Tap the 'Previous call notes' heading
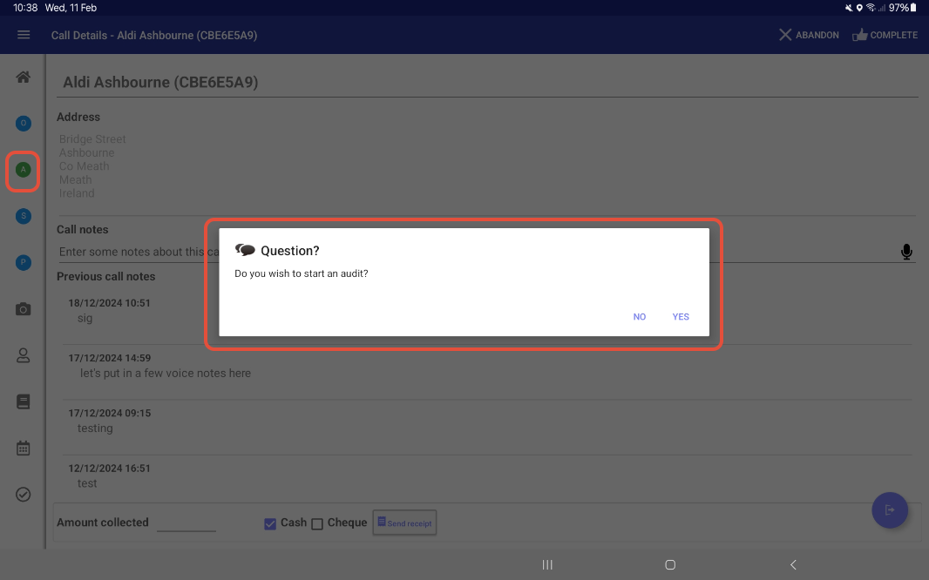This screenshot has height=580, width=929. [106, 276]
